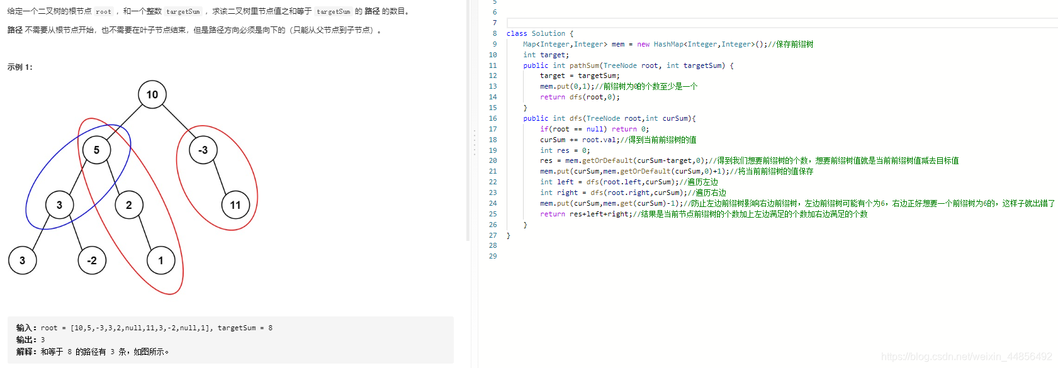Click the empty editor line 7
Viewport: 1058px width, 368px height.
(x=782, y=23)
